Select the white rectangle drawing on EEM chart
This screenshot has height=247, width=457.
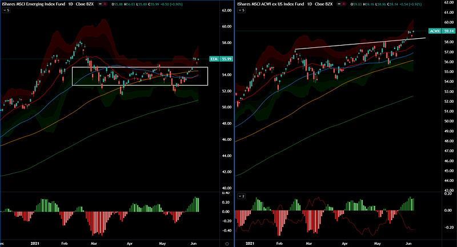[x=140, y=67]
